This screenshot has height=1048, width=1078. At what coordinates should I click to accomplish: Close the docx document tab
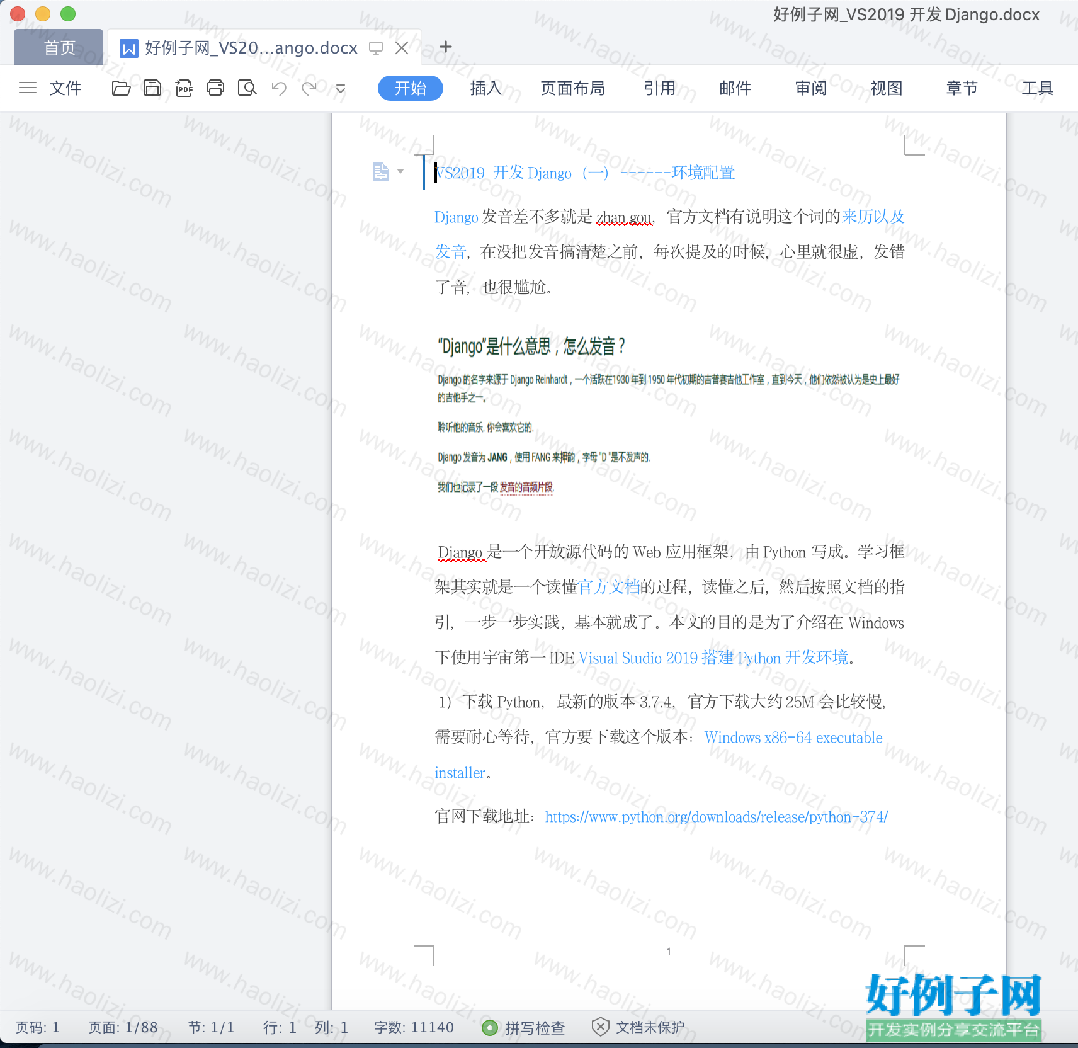tap(402, 48)
